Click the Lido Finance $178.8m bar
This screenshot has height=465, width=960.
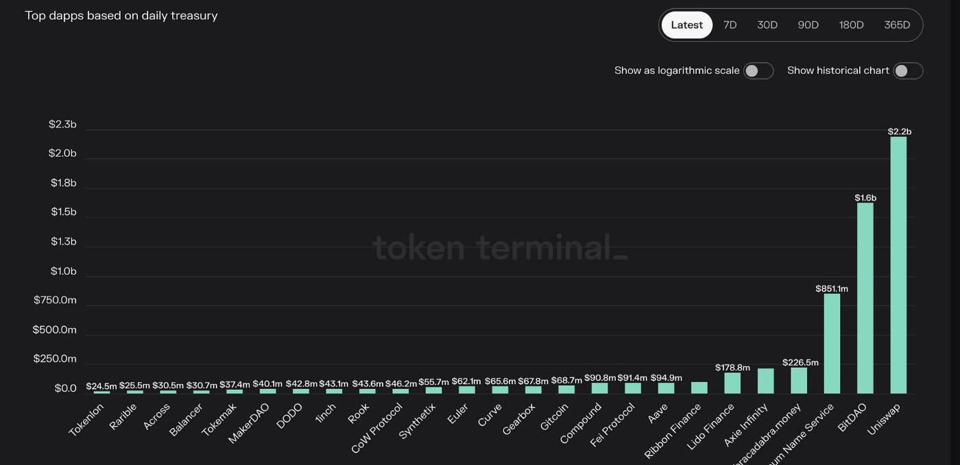732,383
